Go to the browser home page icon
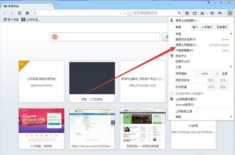Image resolution: width=235 pixels, height=155 pixels. click(x=27, y=13)
